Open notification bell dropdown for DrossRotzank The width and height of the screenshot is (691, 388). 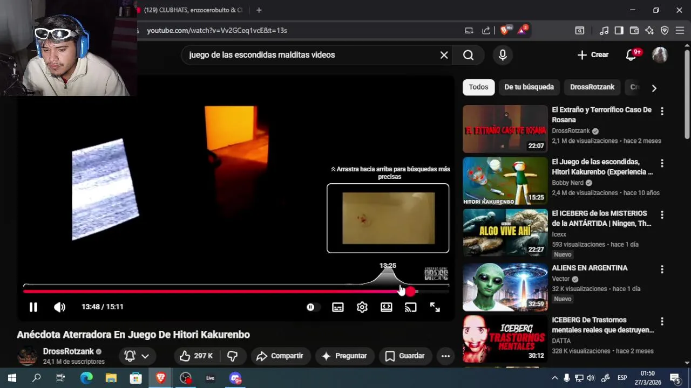[137, 356]
